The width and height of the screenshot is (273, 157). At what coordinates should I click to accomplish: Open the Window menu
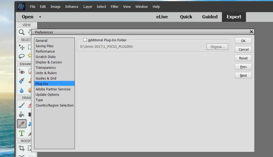click(142, 6)
